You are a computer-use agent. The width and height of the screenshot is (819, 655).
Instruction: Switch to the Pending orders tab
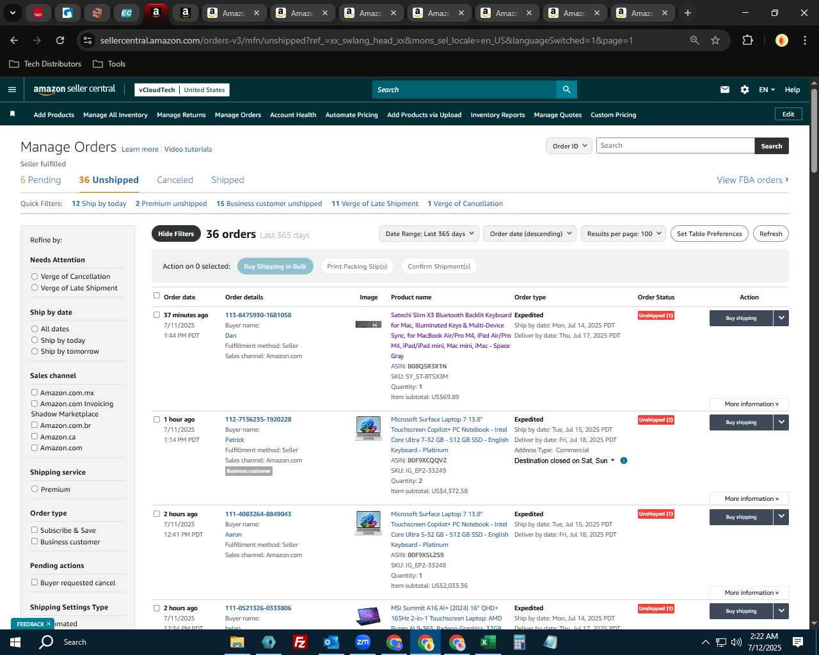coord(41,180)
